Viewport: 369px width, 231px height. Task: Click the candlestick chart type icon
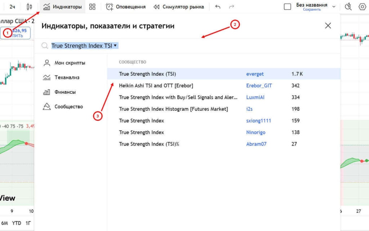tap(29, 6)
